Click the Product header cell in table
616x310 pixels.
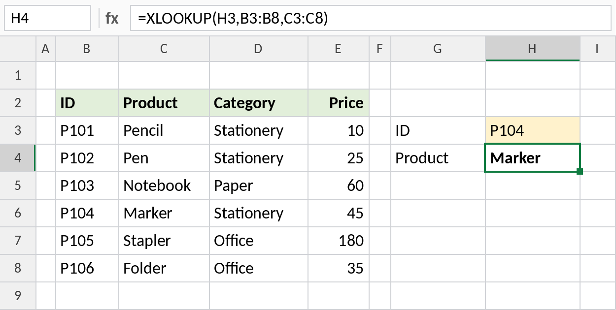164,103
